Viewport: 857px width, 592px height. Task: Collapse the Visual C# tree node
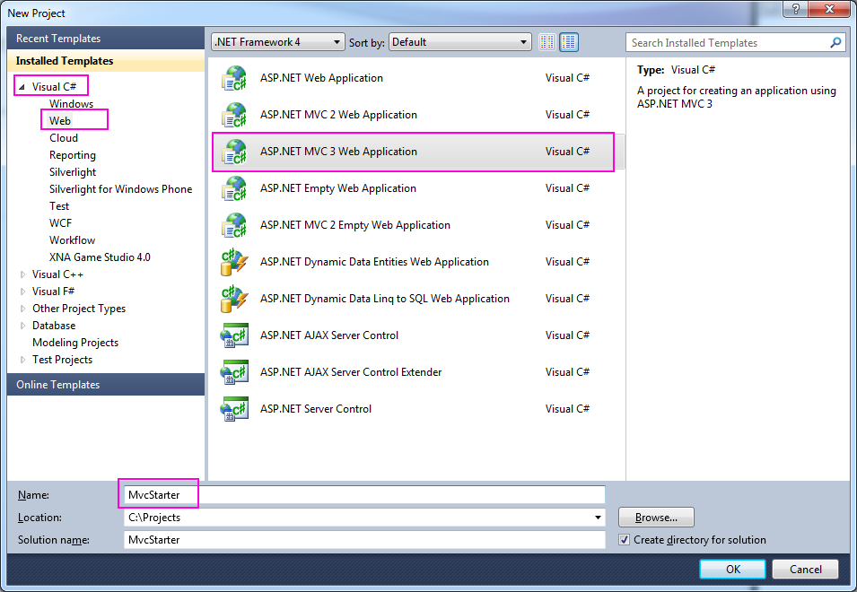22,87
